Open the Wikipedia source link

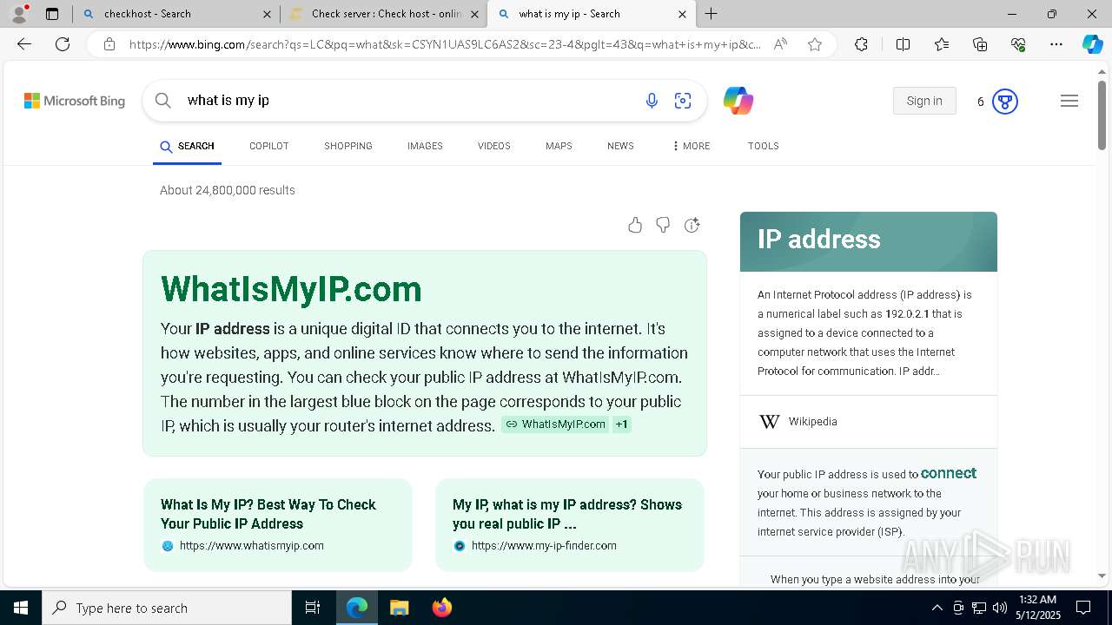(812, 422)
